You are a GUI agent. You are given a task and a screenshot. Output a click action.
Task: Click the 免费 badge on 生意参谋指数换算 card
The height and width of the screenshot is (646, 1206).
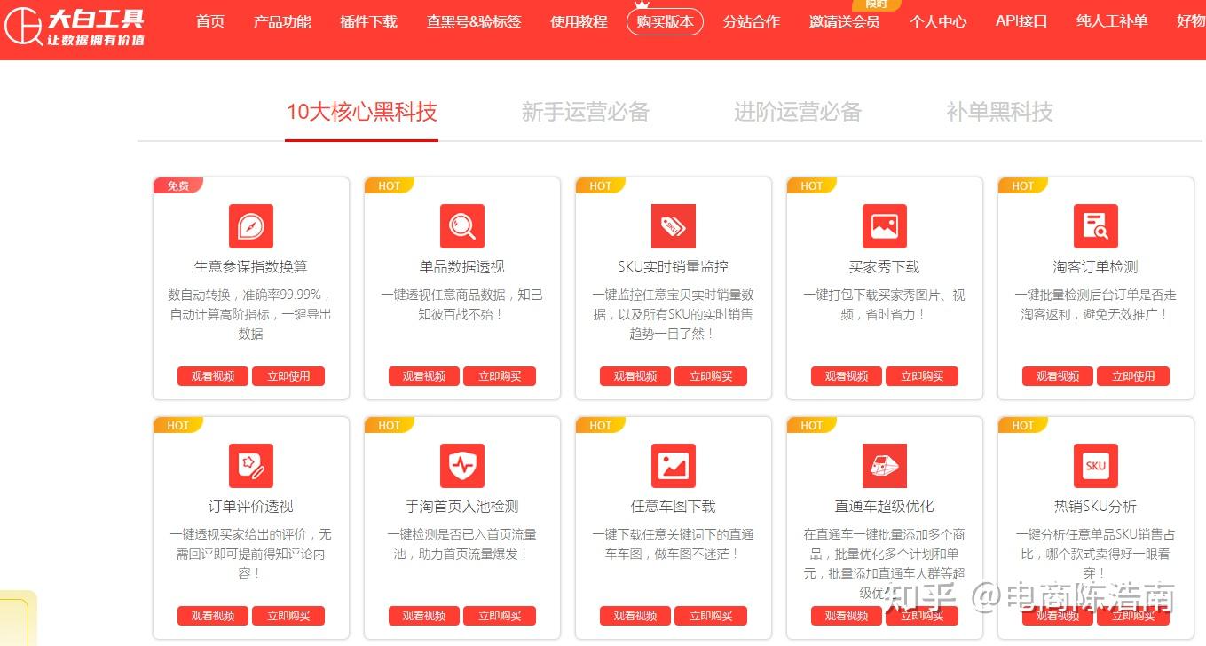pos(177,185)
